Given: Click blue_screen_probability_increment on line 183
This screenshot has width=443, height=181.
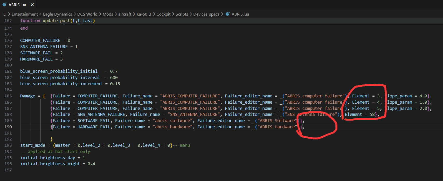Looking at the screenshot, I should [61, 84].
